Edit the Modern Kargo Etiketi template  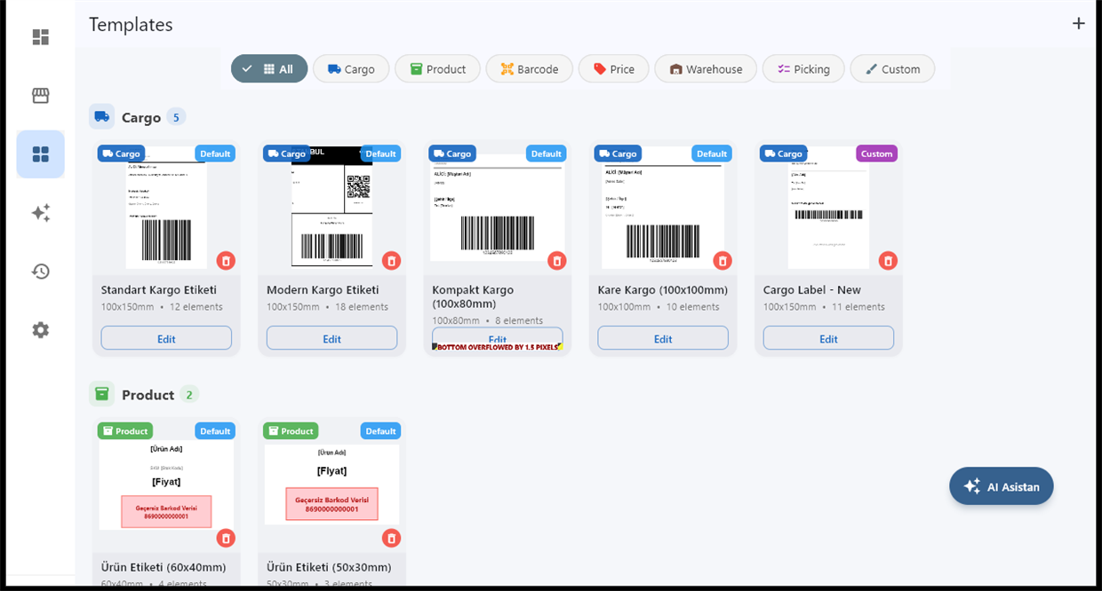click(331, 338)
